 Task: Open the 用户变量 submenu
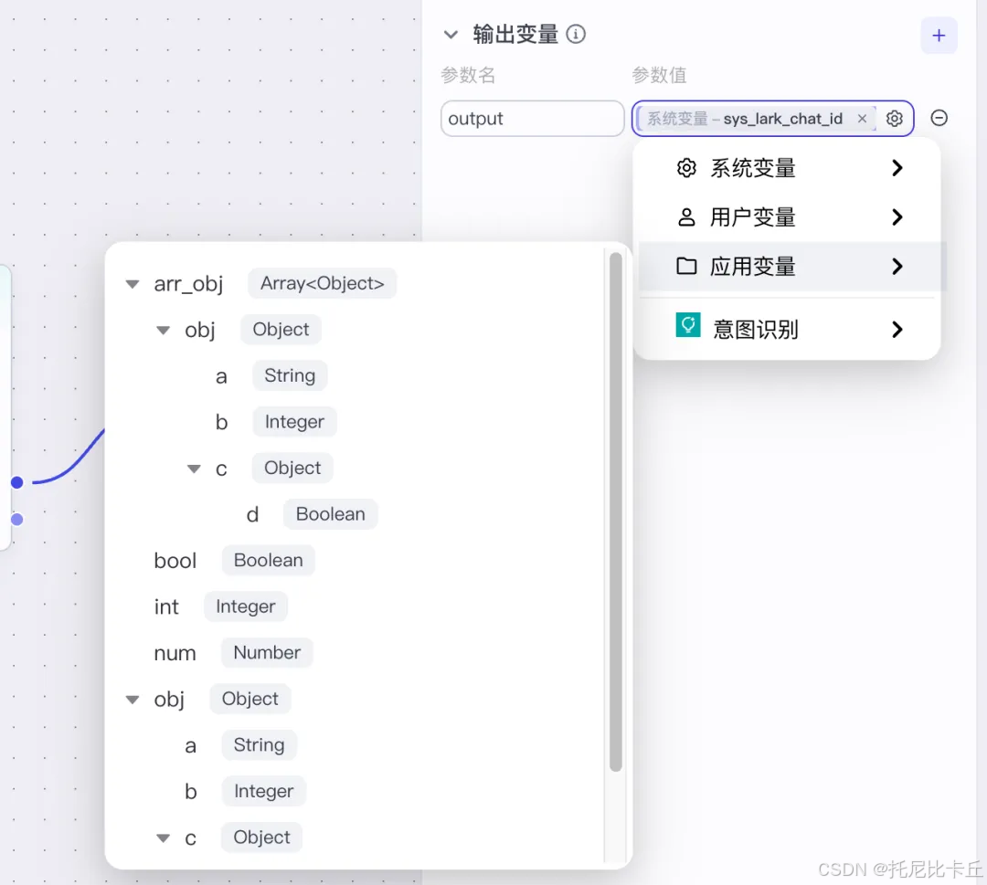789,217
